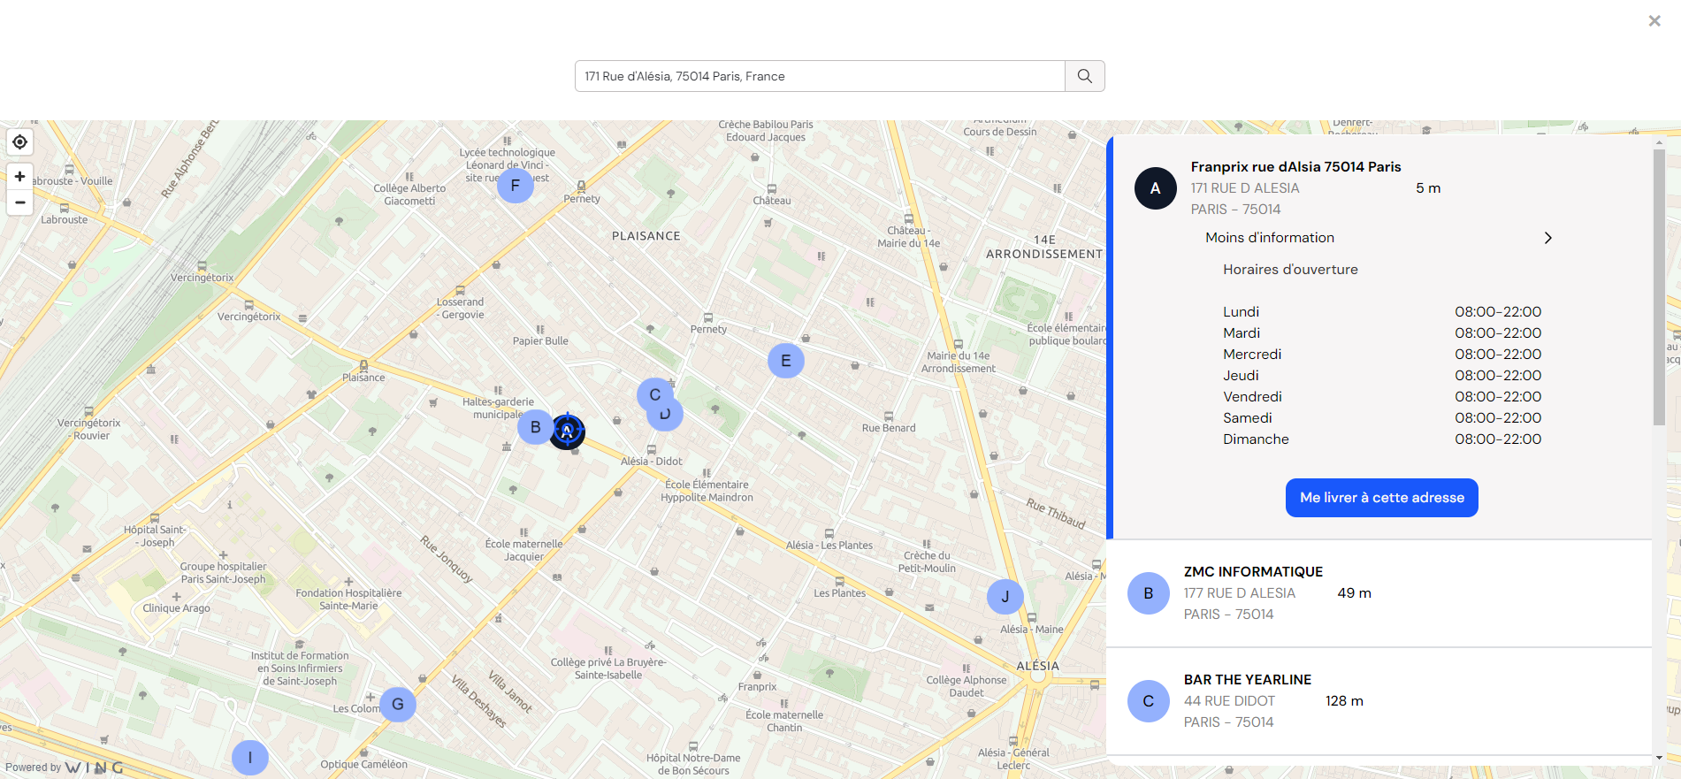Screen dimensions: 1681x779
Task: Zoom in on the map
Action: pos(19,176)
